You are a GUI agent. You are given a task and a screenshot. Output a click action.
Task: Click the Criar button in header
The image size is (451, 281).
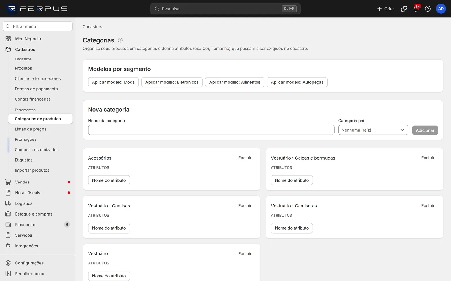385,9
